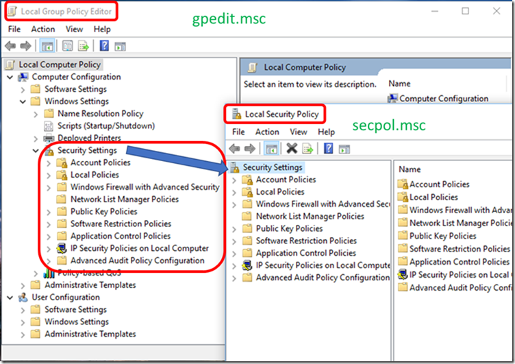515x364 pixels.
Task: Collapse Computer Configuration node in gpedit tree
Action: [x=10, y=77]
